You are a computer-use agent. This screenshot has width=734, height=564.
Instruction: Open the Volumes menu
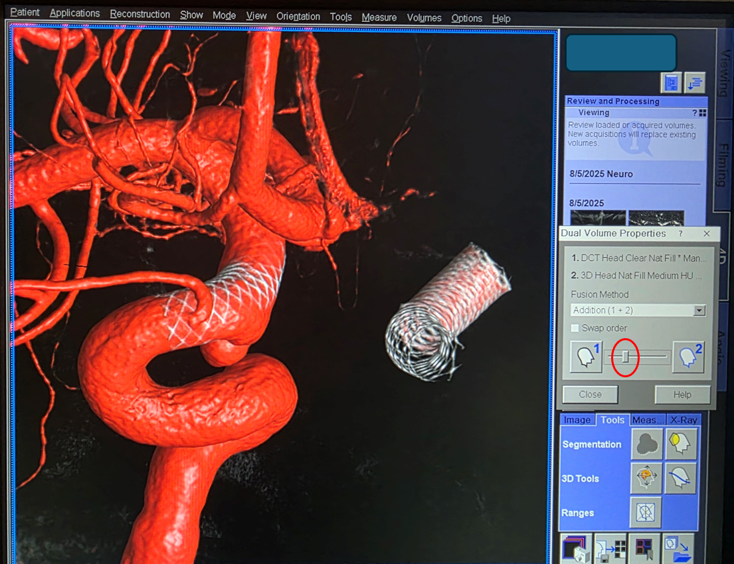[x=424, y=18]
